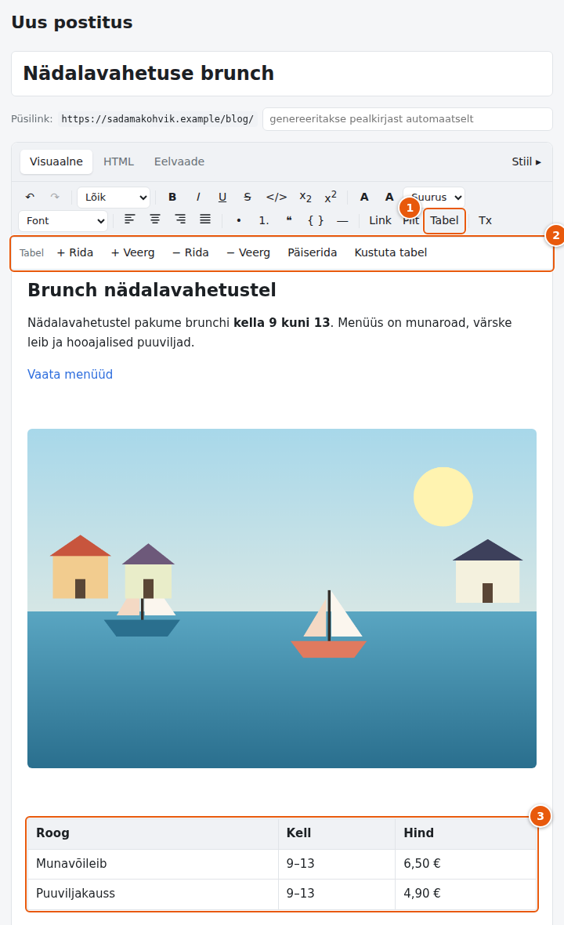Insert a blockquote
Image resolution: width=564 pixels, height=925 pixels.
coord(289,220)
